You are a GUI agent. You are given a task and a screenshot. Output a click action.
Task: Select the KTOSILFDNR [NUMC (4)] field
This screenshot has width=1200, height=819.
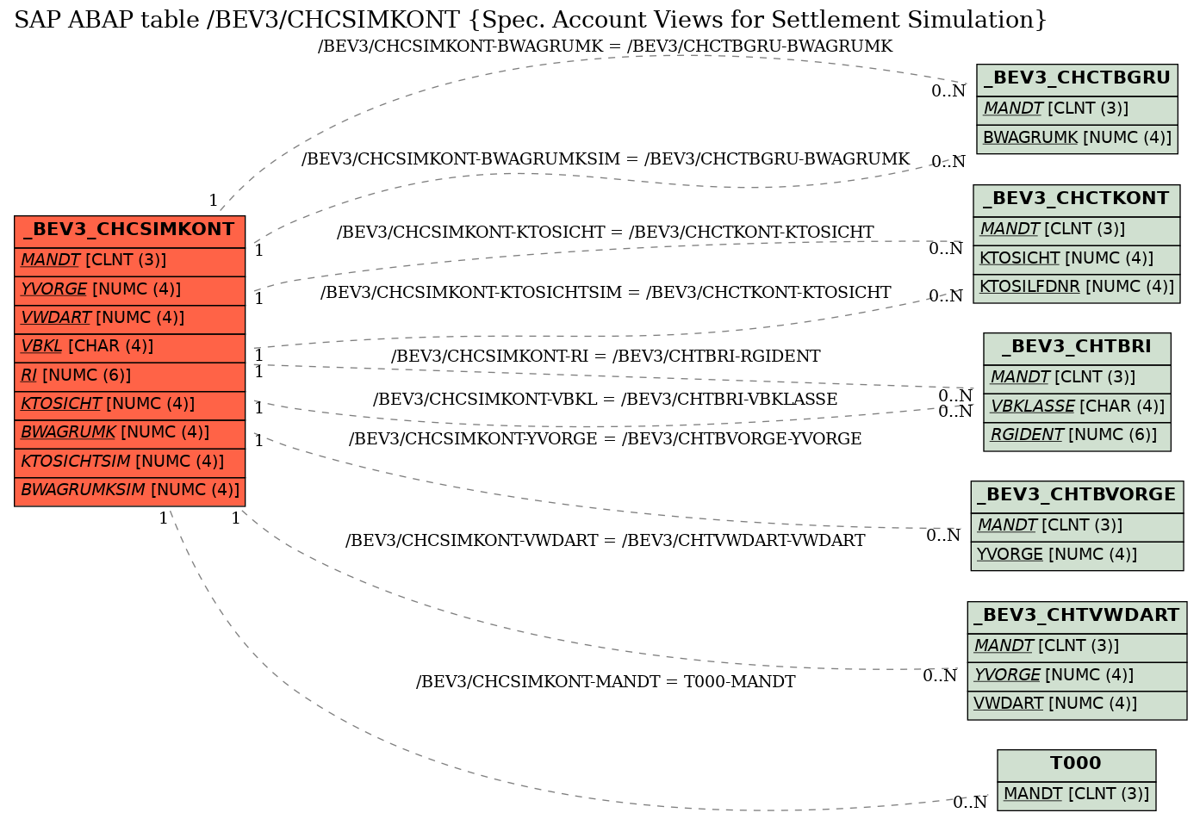[x=1077, y=287]
